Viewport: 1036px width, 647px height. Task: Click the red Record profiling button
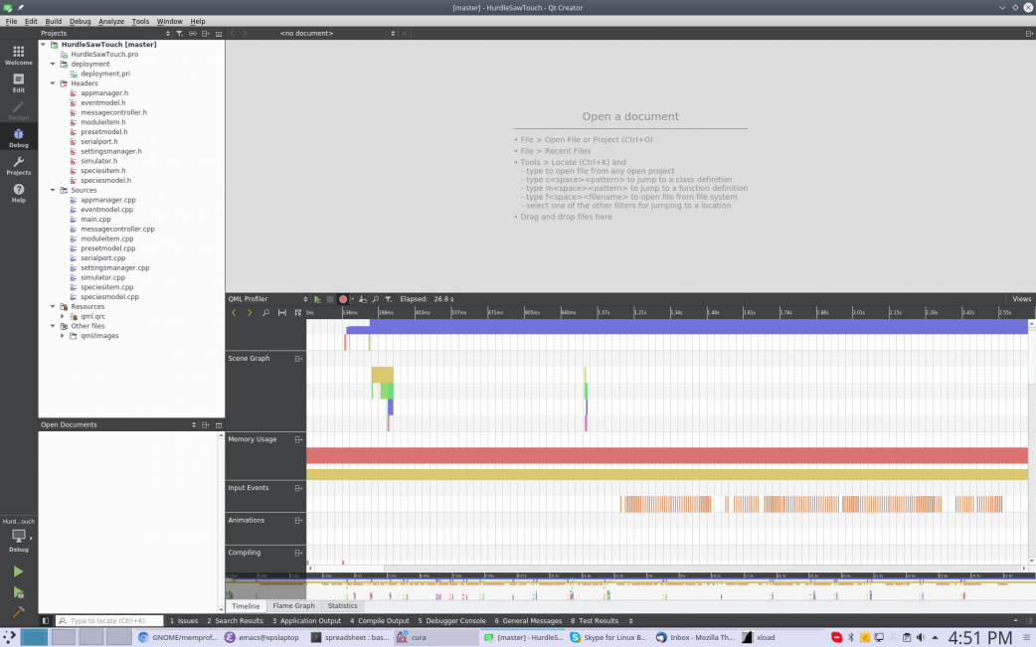343,299
